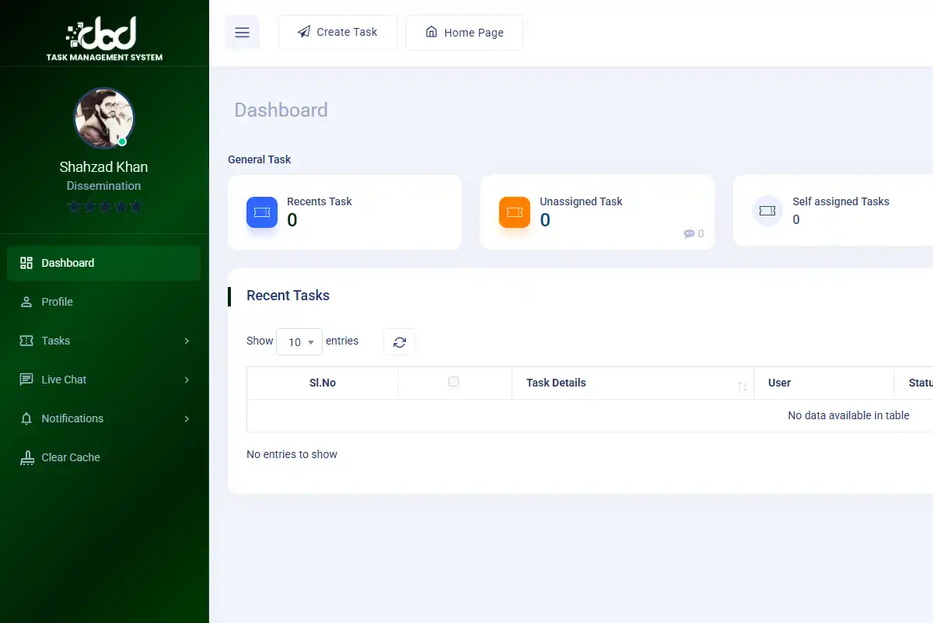This screenshot has width=933, height=623.
Task: Click the star rating under Dissemination
Action: 104,206
